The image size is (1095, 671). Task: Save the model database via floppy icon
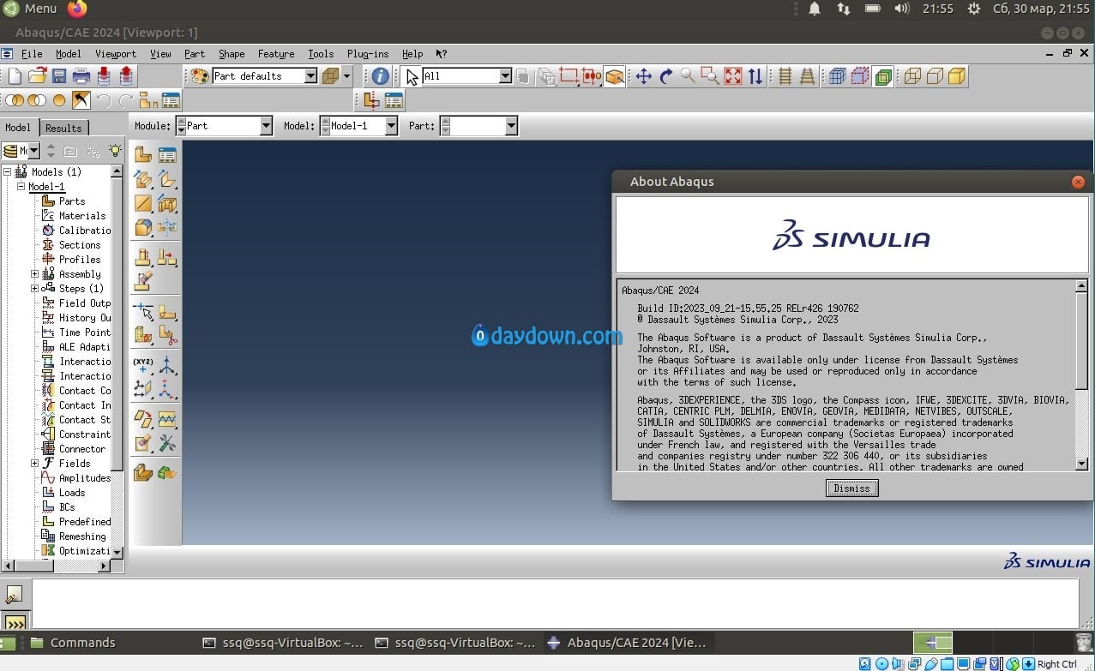pyautogui.click(x=59, y=76)
